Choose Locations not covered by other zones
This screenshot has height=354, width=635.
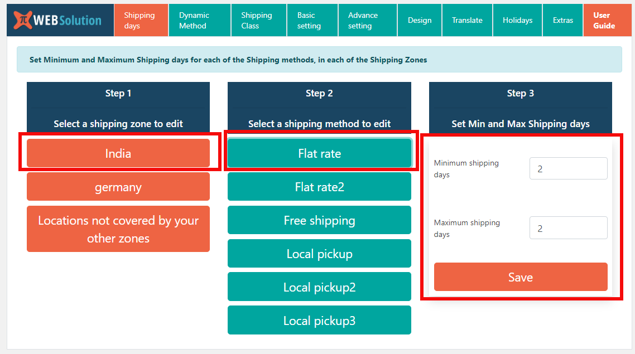pos(118,229)
